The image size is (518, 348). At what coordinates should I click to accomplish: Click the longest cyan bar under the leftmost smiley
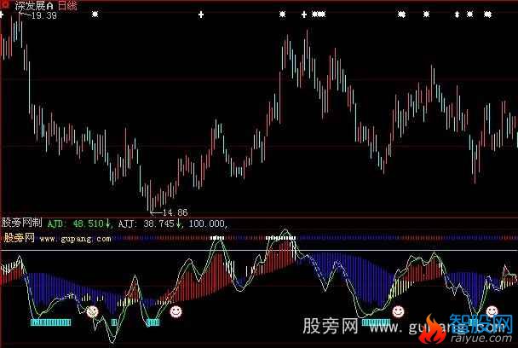coord(50,322)
